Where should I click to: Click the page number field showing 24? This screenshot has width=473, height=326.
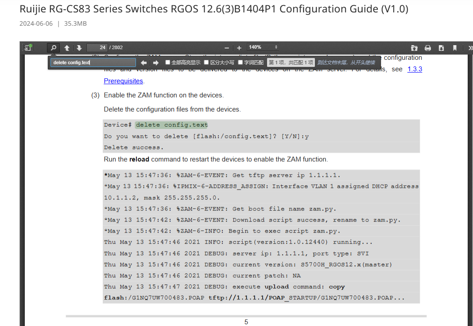pos(97,48)
